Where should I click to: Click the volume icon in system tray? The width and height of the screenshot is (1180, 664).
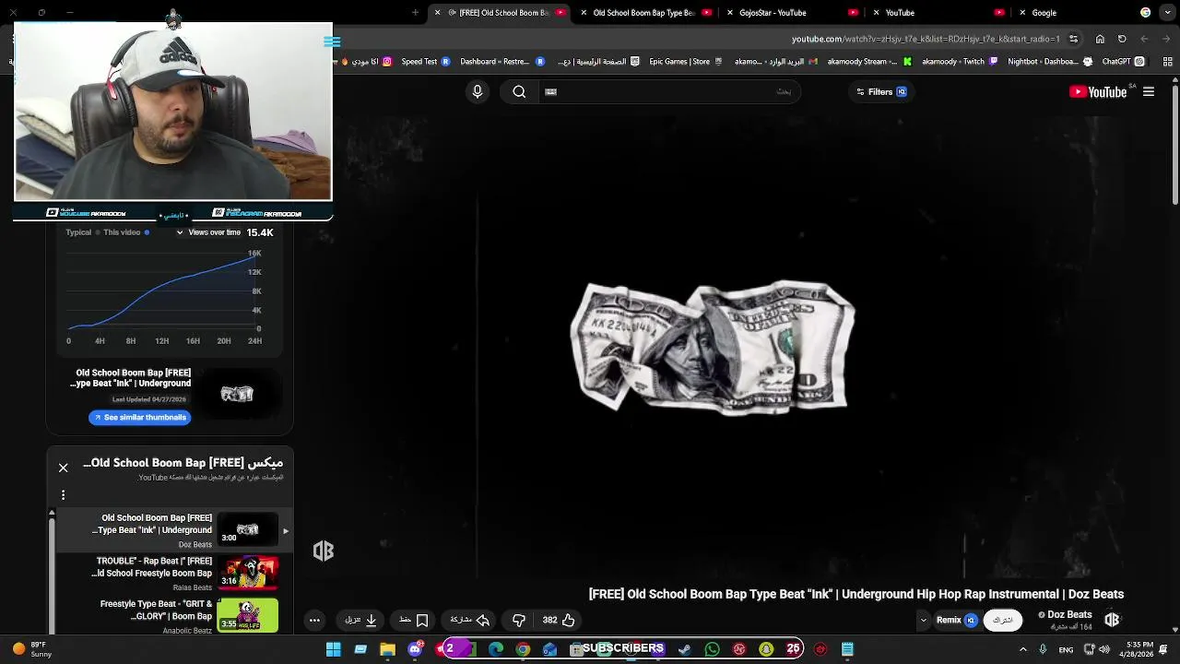pos(1104,650)
